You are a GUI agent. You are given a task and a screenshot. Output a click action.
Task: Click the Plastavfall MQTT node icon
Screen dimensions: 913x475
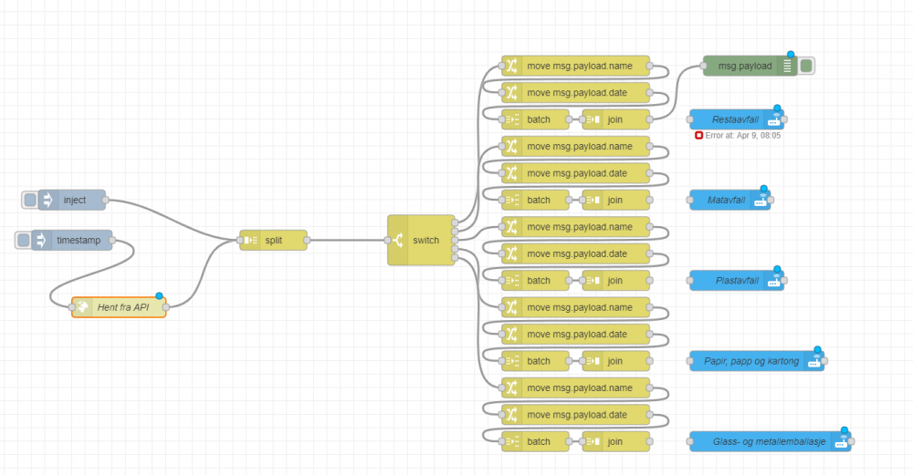point(773,281)
